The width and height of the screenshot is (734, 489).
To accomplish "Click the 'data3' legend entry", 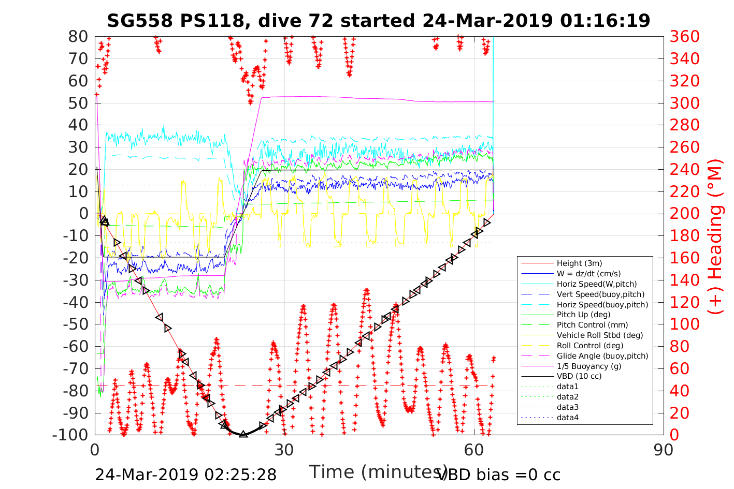I will (568, 407).
